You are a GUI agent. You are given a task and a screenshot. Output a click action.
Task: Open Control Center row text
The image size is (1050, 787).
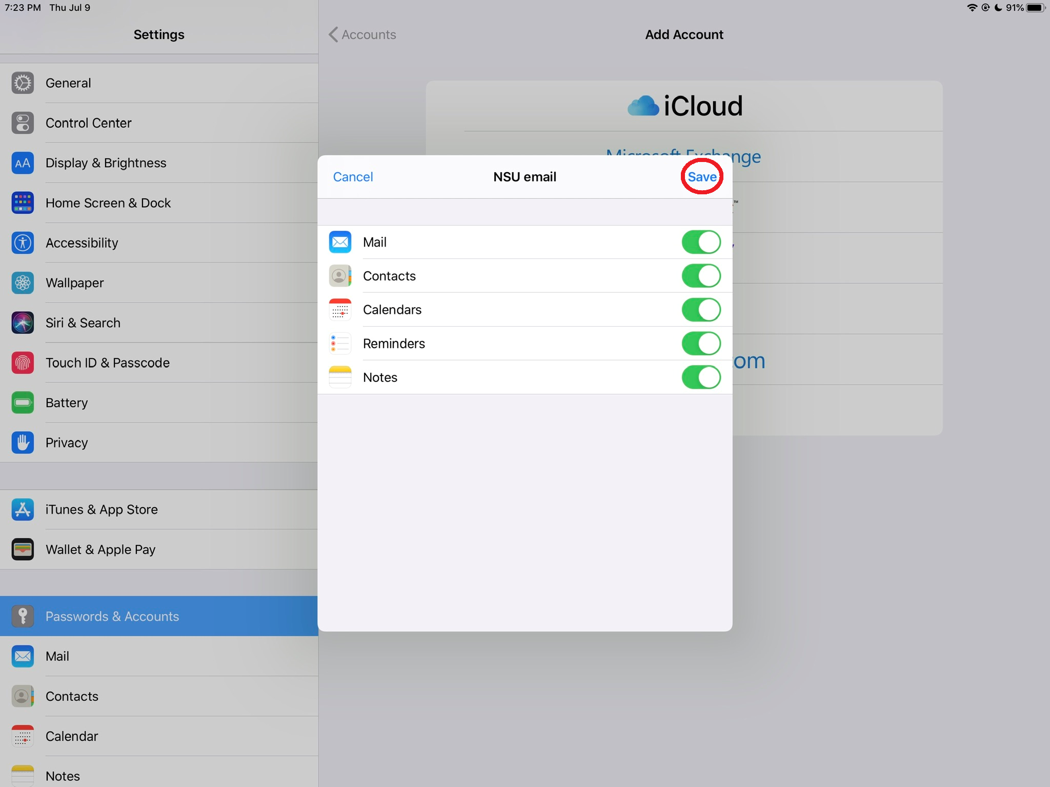click(x=89, y=123)
